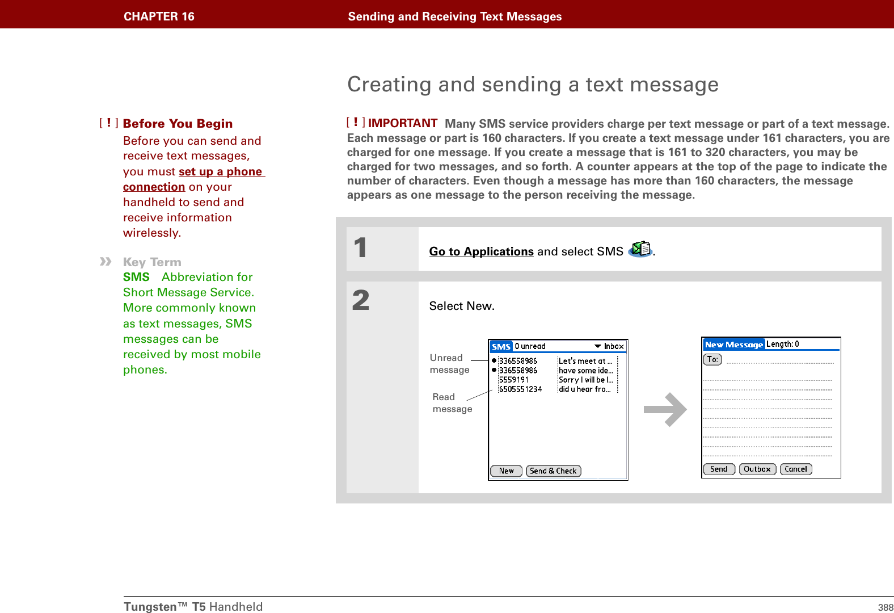Click the 'Sending and Receiving Text Messages' header title

[x=454, y=16]
